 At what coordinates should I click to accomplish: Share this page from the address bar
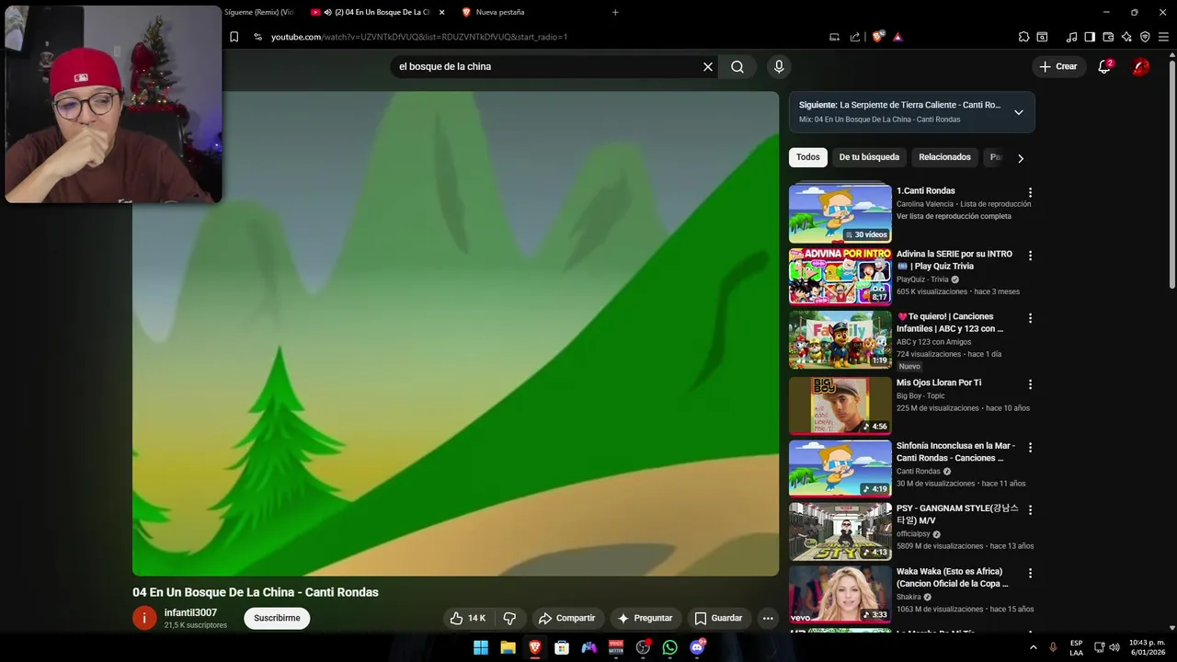point(855,37)
